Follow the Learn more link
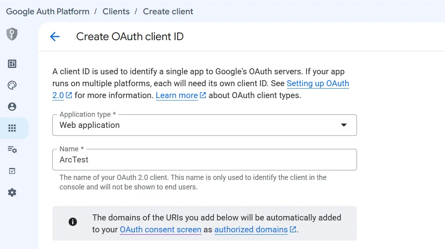This screenshot has width=445, height=249. [176, 95]
